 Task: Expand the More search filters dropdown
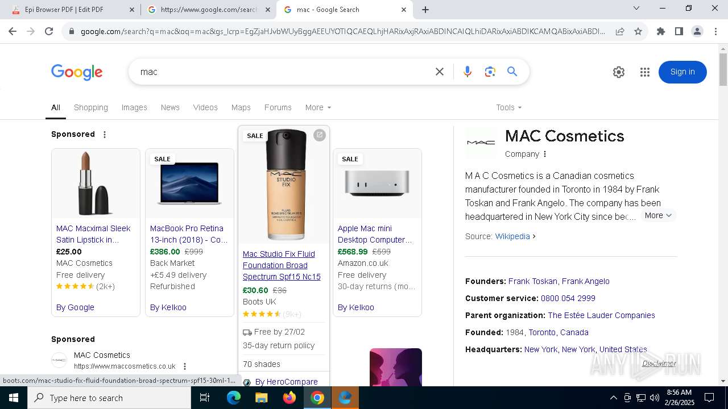(318, 107)
